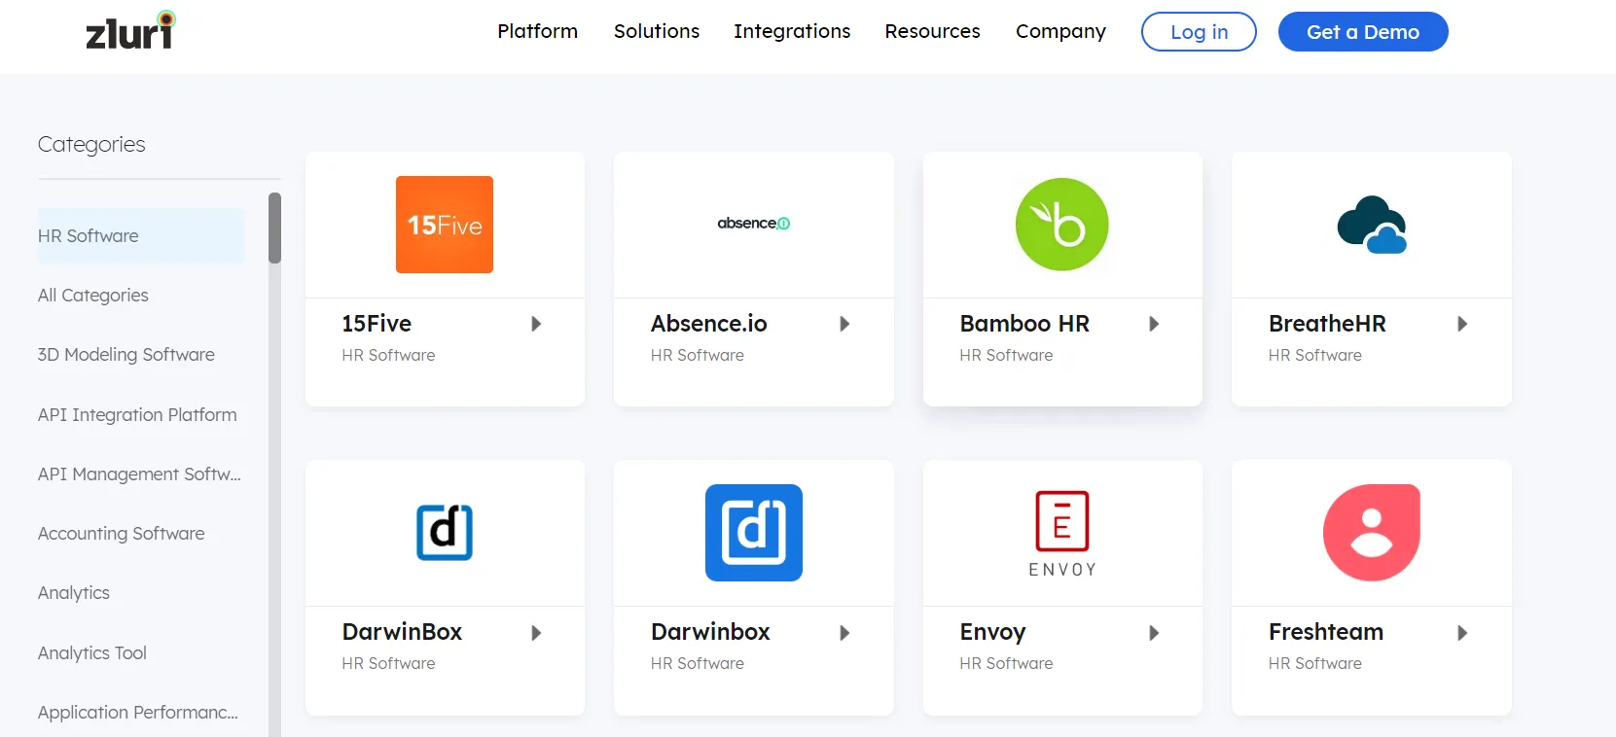The height and width of the screenshot is (737, 1616).
Task: Expand the Darwinbox card arrow next to Envoy
Action: [x=844, y=633]
